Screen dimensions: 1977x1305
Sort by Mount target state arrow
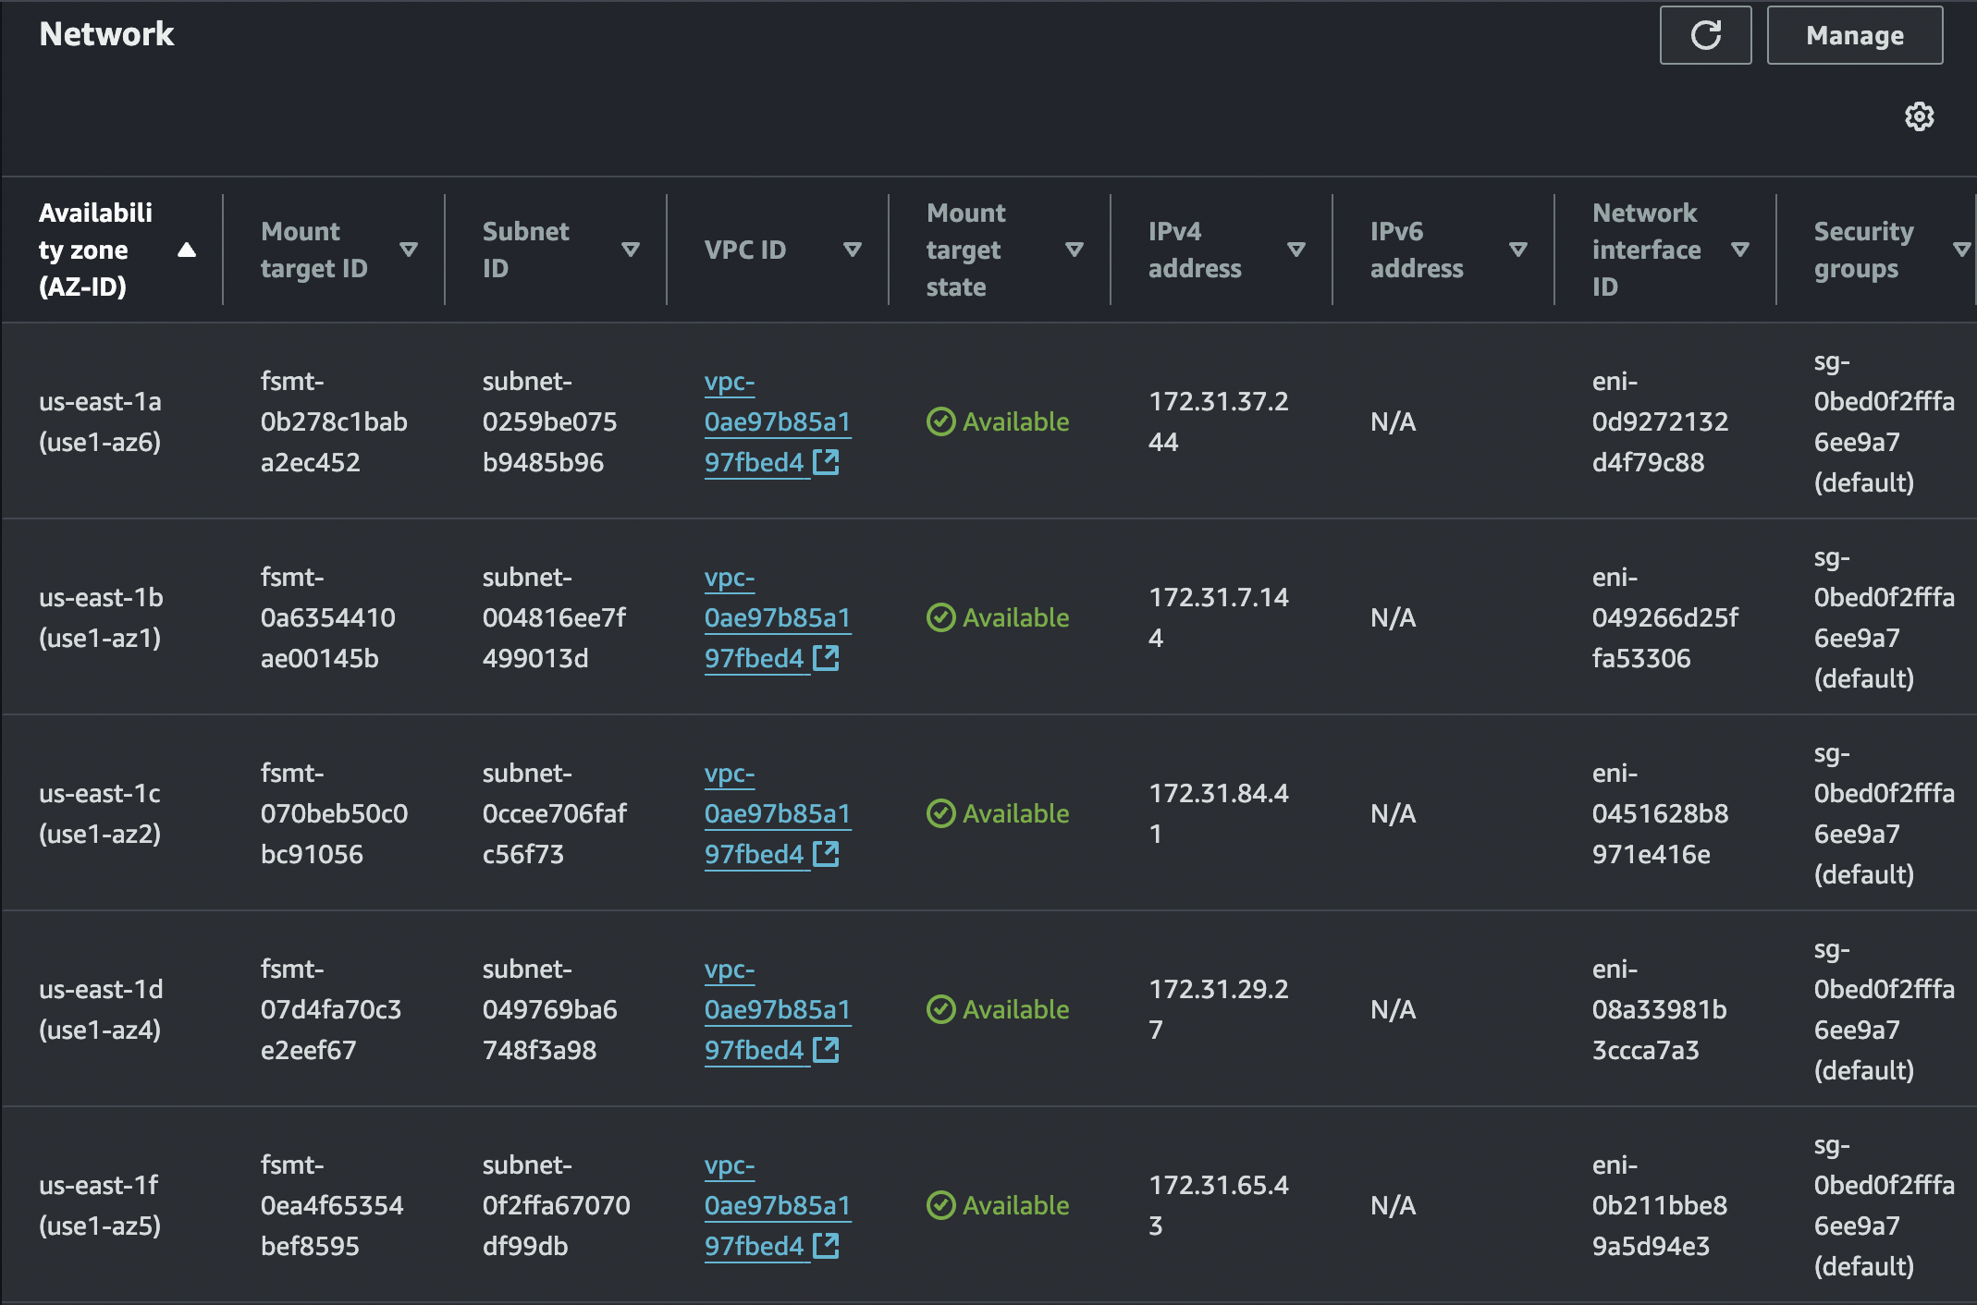coord(1074,250)
